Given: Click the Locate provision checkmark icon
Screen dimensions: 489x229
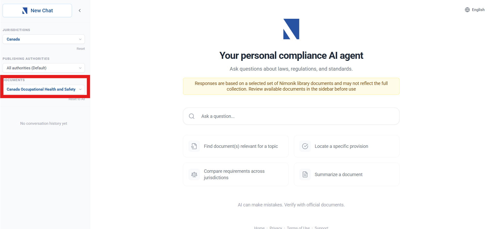Looking at the screenshot, I should (x=305, y=146).
